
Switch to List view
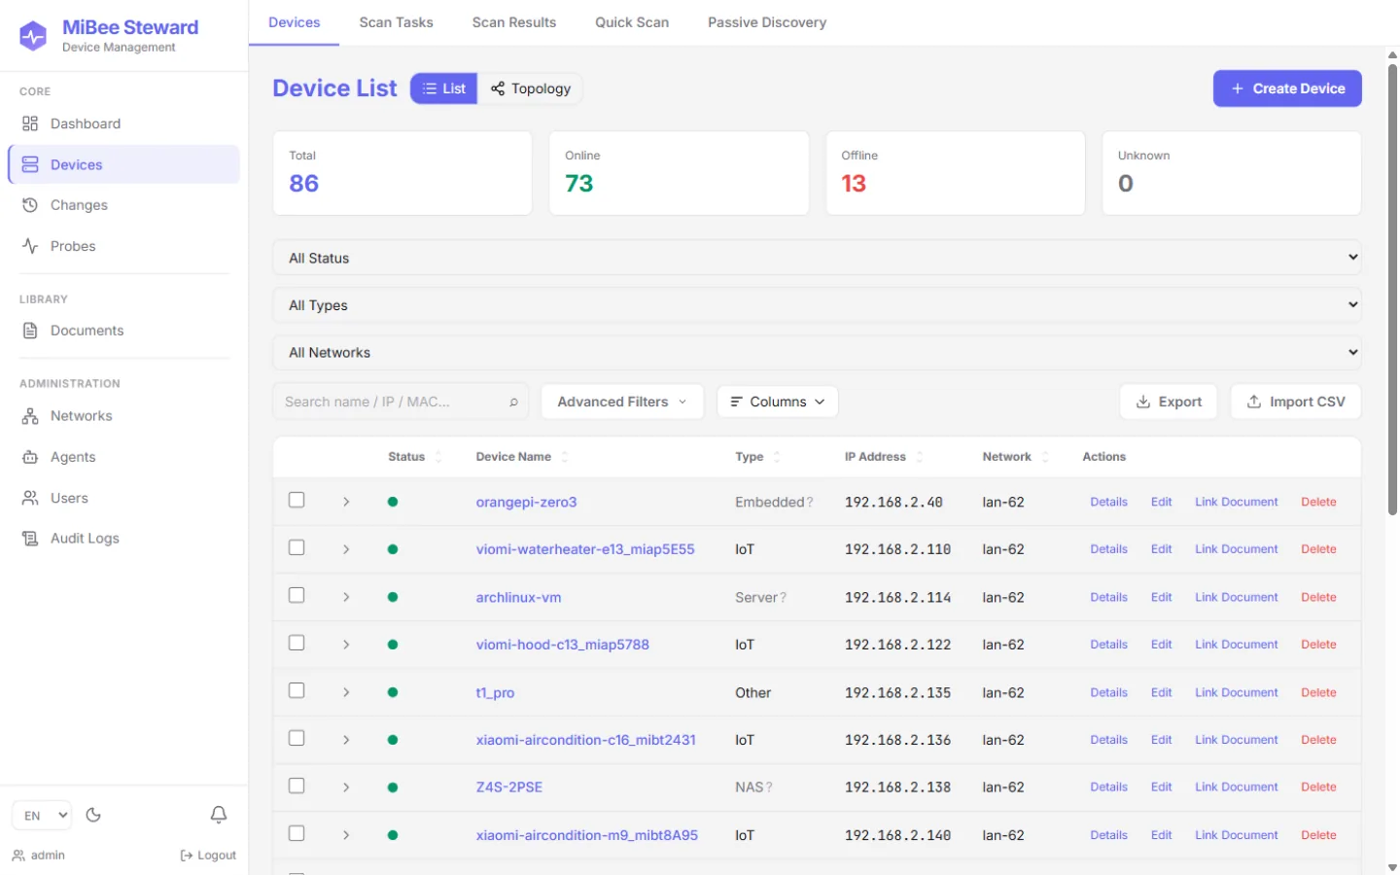click(x=444, y=88)
